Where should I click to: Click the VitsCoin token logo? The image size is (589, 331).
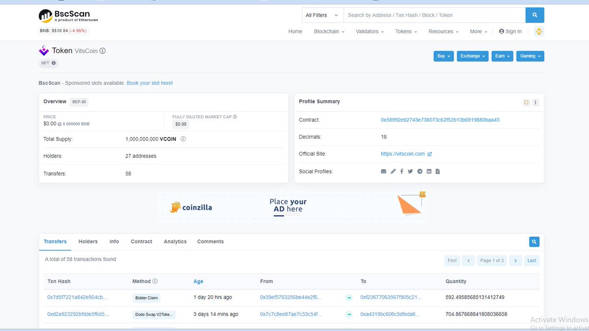point(44,51)
